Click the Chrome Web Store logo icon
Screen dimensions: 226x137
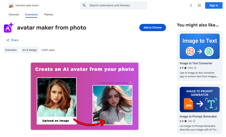[11, 5]
